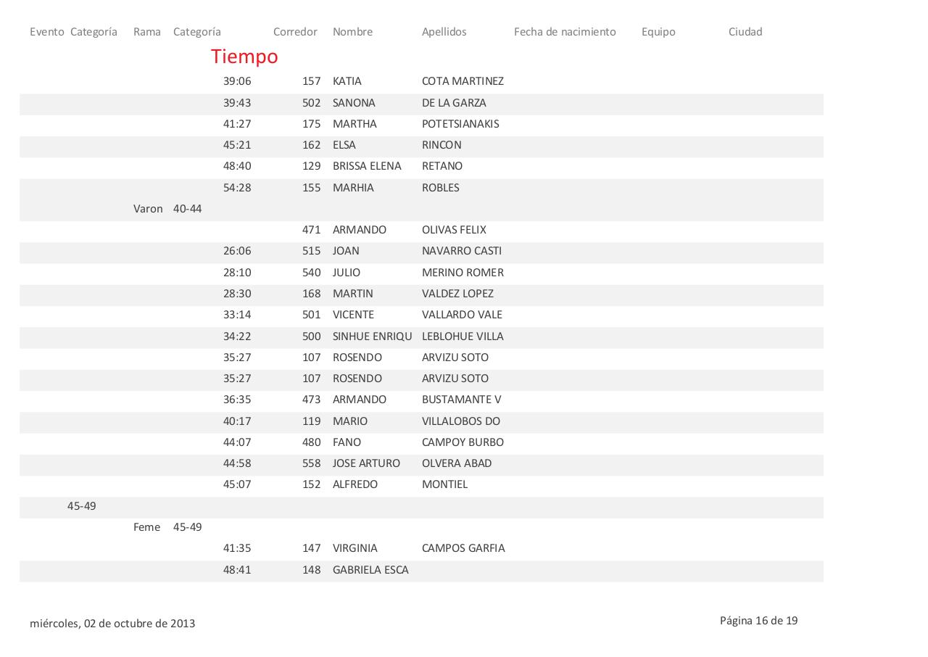Viewport: 928px width, 657px height.
Task: Click the time 41:27
Action: 237,124
